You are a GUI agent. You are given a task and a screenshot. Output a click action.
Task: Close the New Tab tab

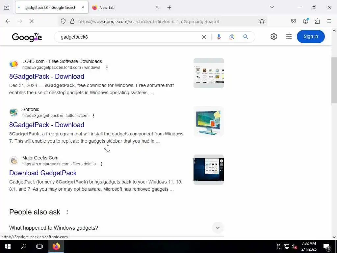(157, 8)
